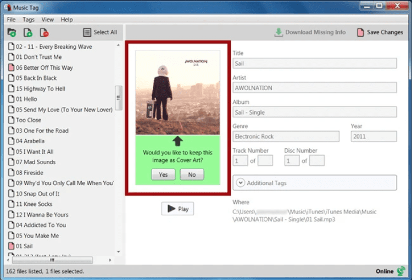Click the Disc Number first field
Image resolution: width=412 pixels, height=280 pixels.
pyautogui.click(x=292, y=160)
